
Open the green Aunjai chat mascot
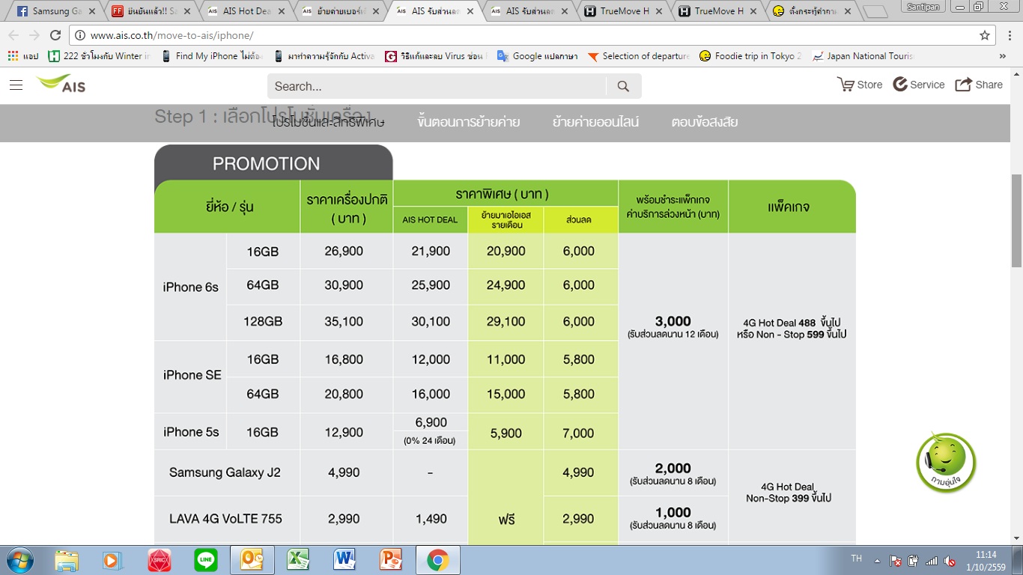(x=946, y=462)
